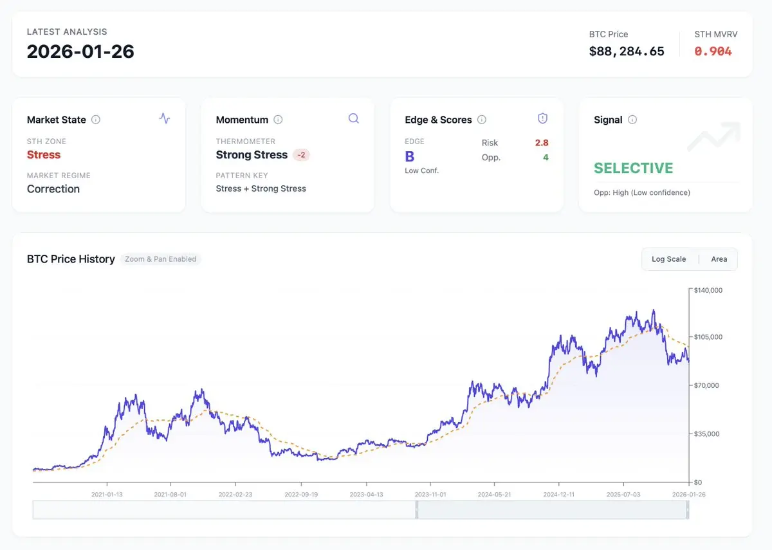The height and width of the screenshot is (550, 772).
Task: Click the info icon next to Signal
Action: click(632, 120)
